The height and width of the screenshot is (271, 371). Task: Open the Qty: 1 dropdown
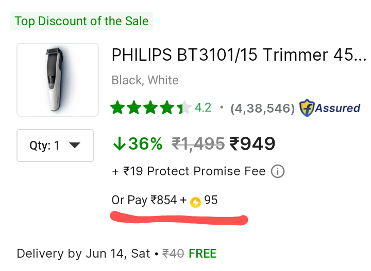[55, 146]
